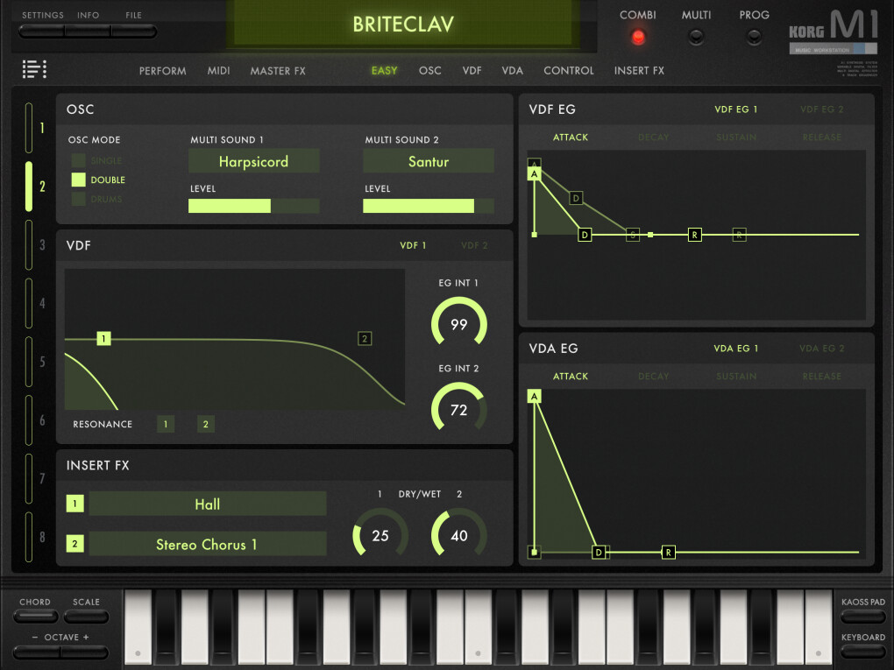
Task: Click the CHORD button
Action: pos(35,616)
